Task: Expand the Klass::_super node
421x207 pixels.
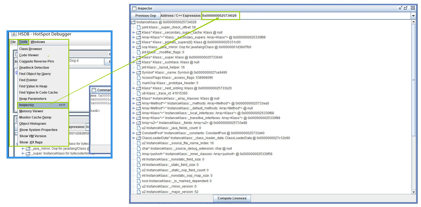Action: click(x=133, y=57)
